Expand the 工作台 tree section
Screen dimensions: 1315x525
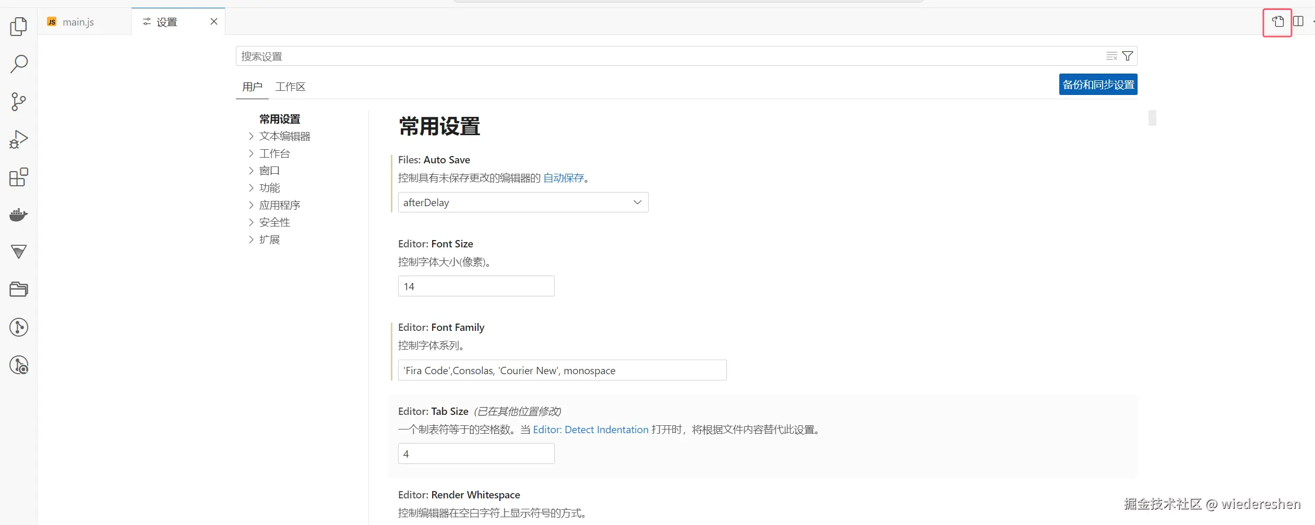274,153
